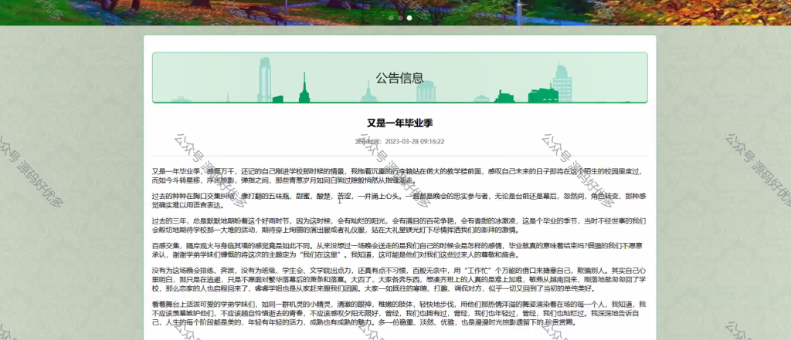Select the first carousel indicator dot
This screenshot has width=791, height=340.
(391, 18)
